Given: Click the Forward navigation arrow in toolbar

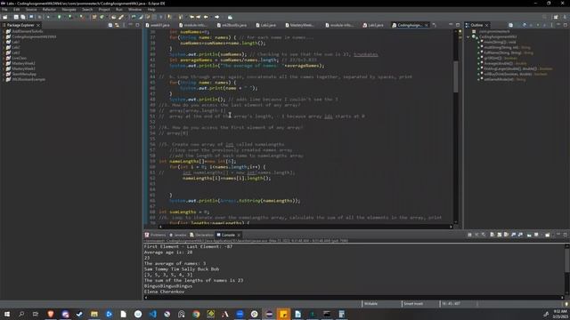Looking at the screenshot, I should [217, 17].
